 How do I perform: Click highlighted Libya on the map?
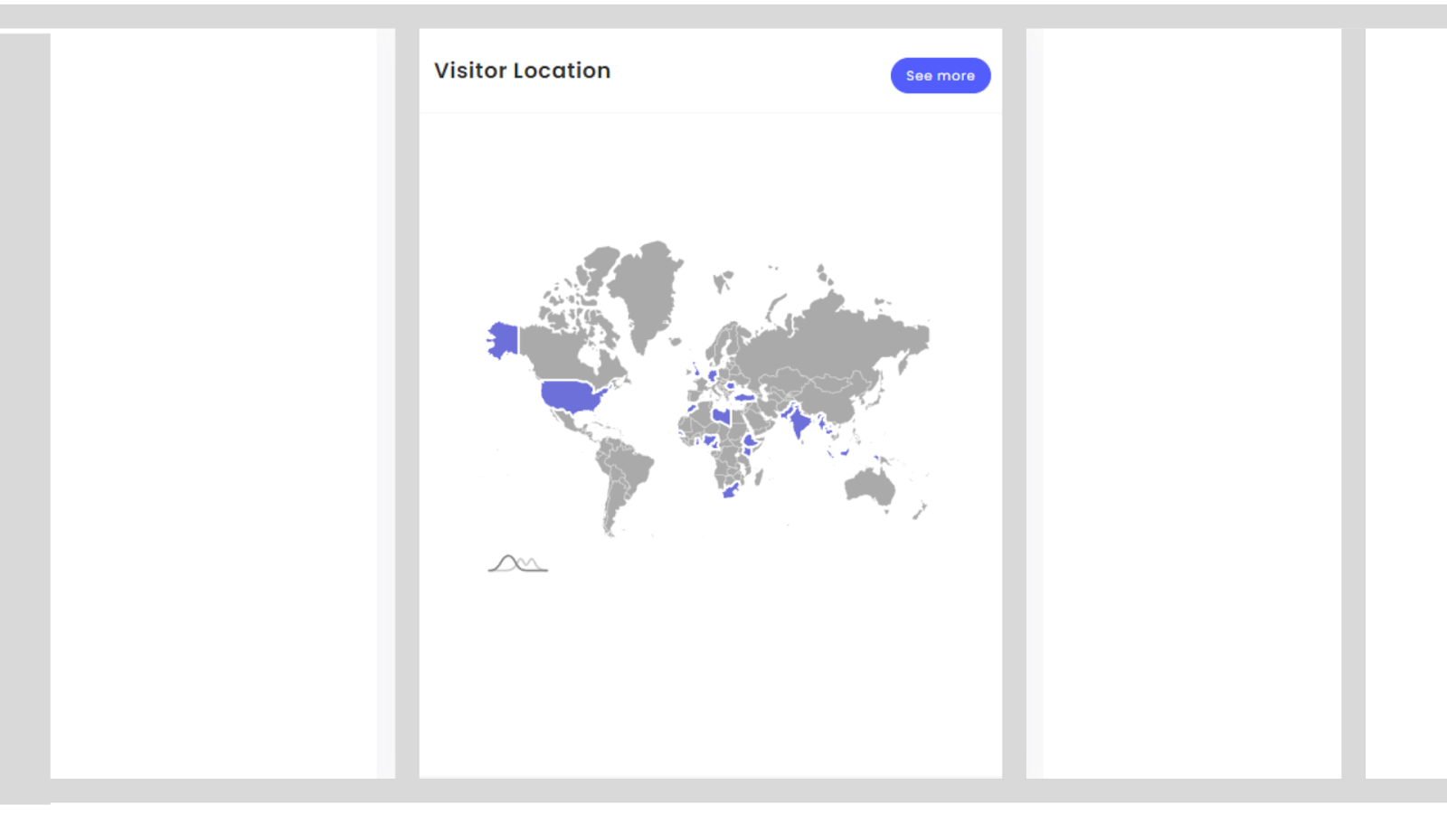[721, 415]
